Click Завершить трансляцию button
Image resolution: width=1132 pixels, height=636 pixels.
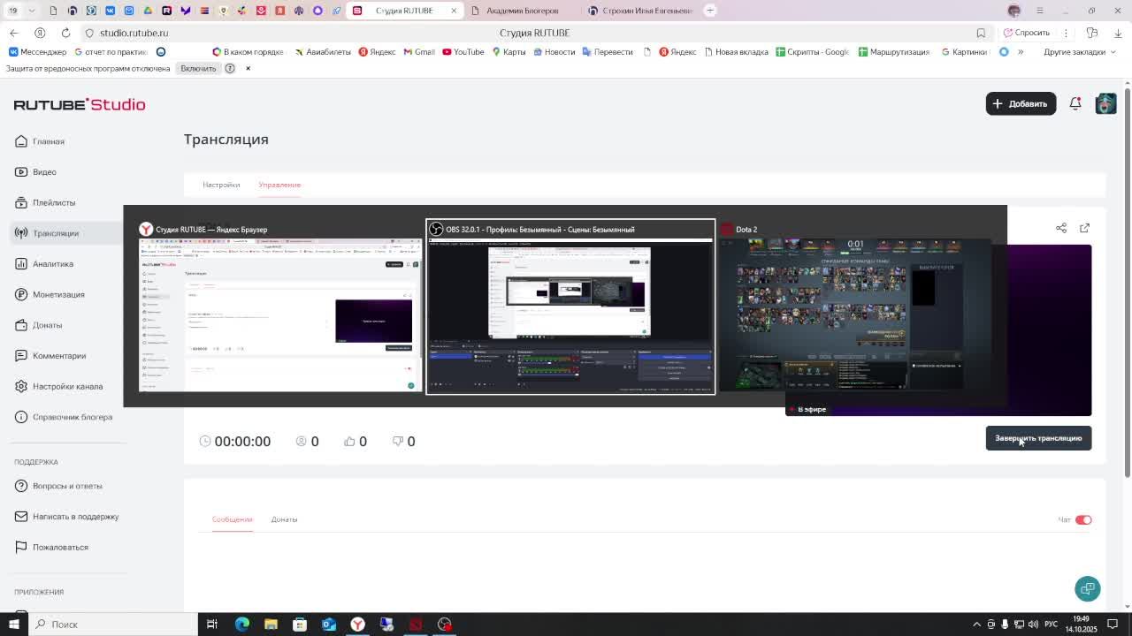click(x=1038, y=438)
